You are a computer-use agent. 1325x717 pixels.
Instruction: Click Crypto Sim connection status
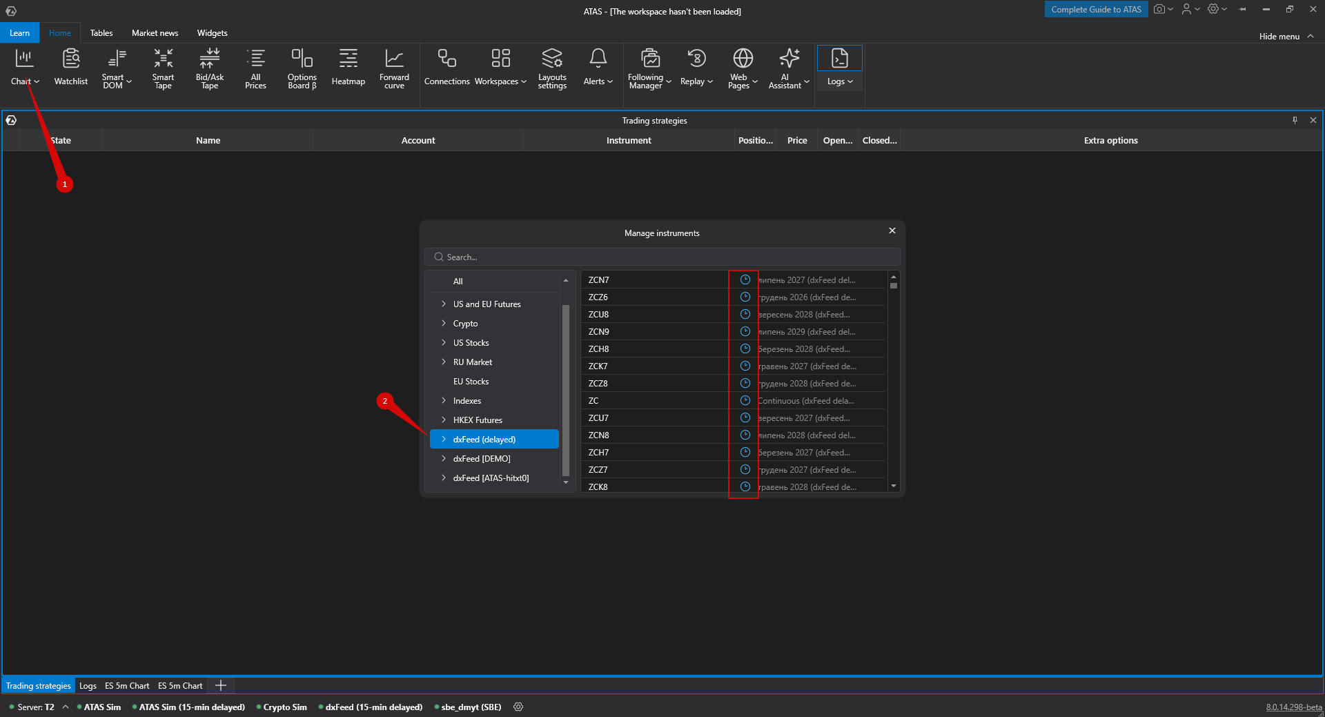pos(282,707)
